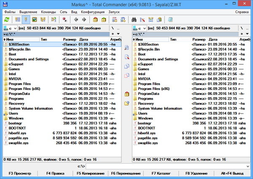
Task: Go back with the left arrow icon
Action: click(x=76, y=20)
